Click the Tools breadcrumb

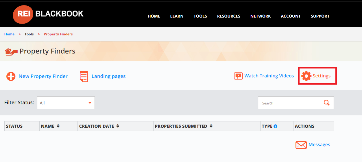click(29, 34)
